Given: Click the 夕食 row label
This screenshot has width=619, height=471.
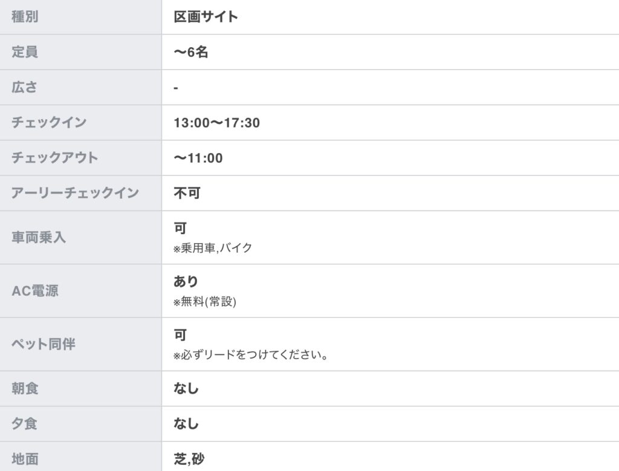Looking at the screenshot, I should click(24, 424).
